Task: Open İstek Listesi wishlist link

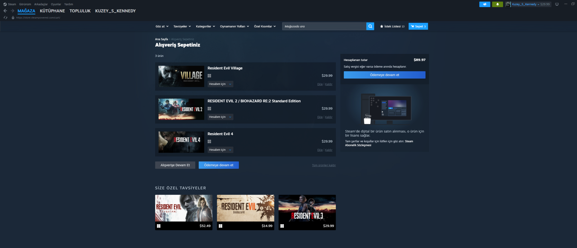Action: [x=392, y=26]
